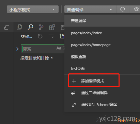Screen dimensions: 140x124
Task: Click the SEAR... panel title
Action: click(26, 37)
